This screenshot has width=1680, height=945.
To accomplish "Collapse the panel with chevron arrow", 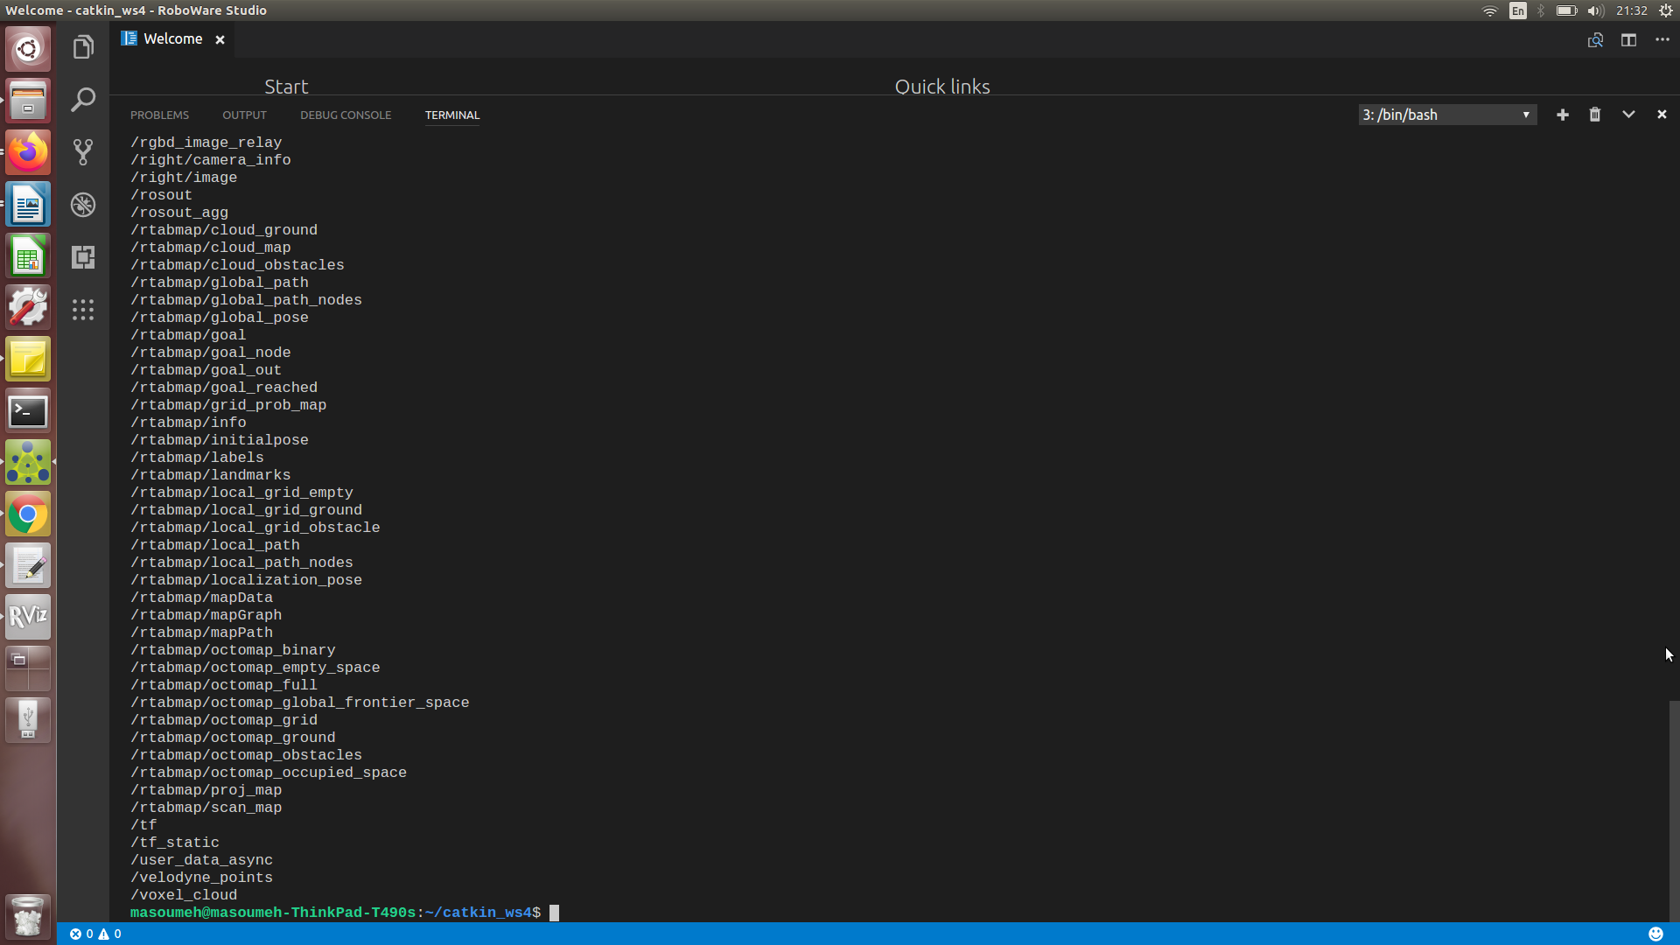I will pos(1628,115).
